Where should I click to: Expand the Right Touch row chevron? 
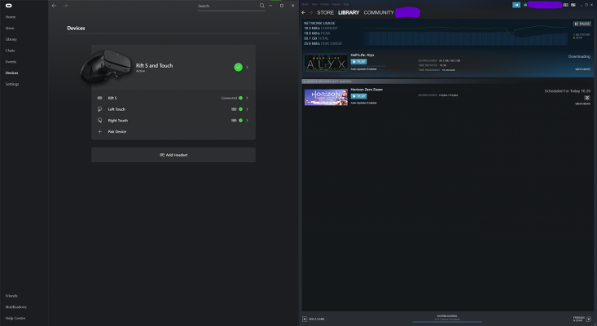pos(247,121)
